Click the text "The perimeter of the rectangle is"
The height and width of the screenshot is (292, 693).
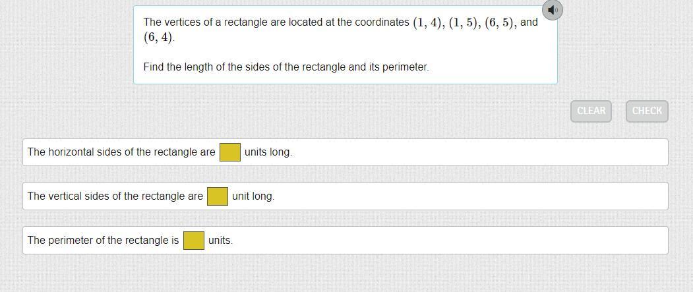[103, 241]
